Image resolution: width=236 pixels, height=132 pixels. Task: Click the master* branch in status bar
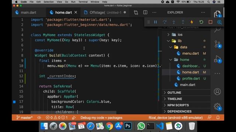click(24, 118)
